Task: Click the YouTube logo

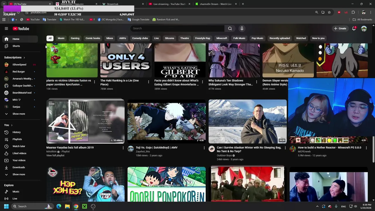Action: [21, 28]
